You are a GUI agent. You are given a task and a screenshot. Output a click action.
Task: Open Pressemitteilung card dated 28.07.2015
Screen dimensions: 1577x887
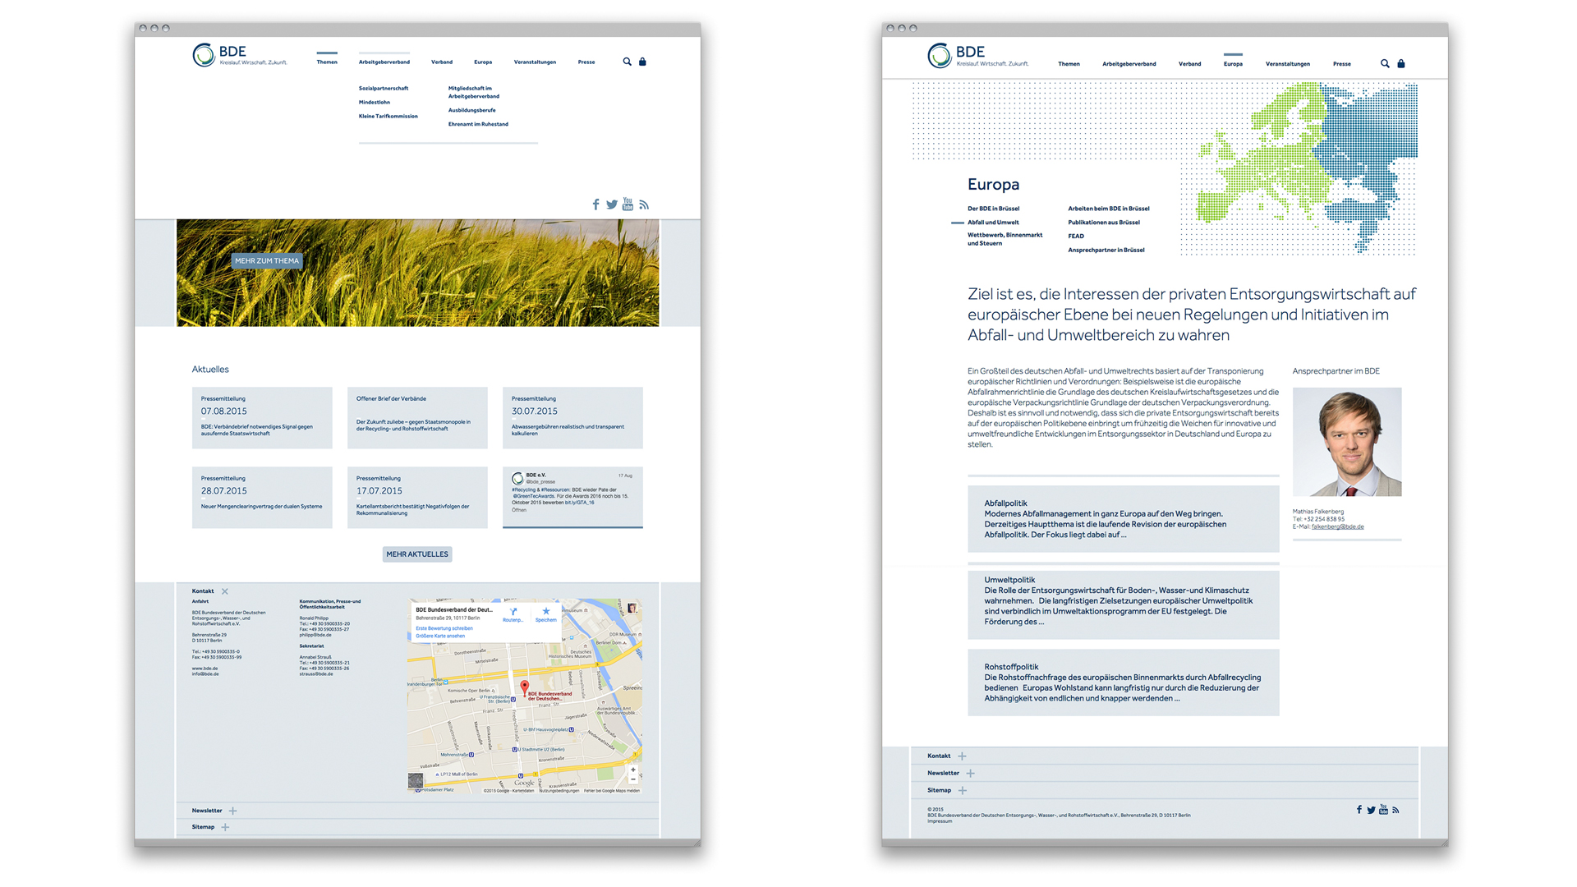point(262,497)
